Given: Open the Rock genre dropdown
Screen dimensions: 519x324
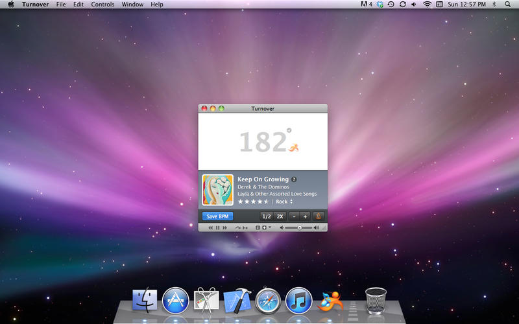Looking at the screenshot, I should point(285,202).
